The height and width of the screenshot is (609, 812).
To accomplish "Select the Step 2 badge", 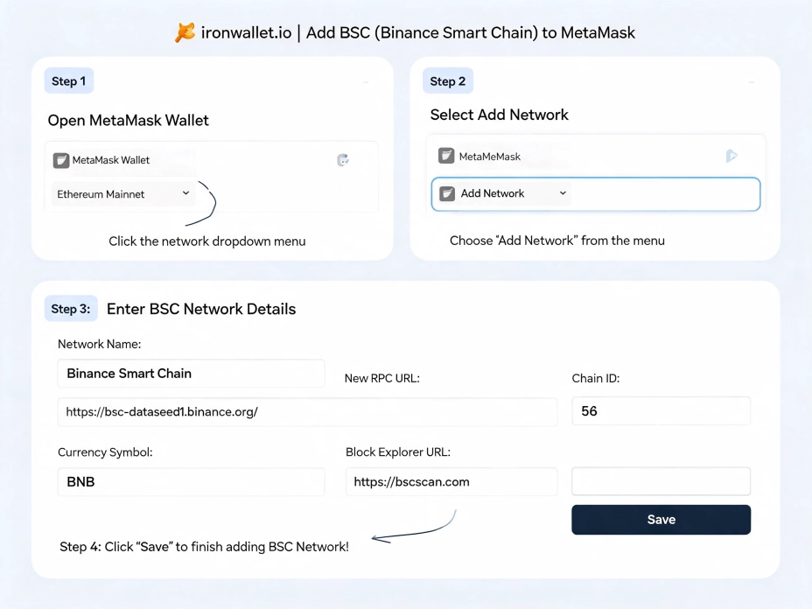I will pyautogui.click(x=448, y=80).
